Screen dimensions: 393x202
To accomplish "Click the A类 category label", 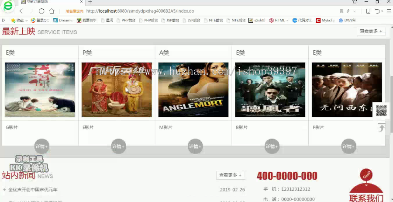I will click(164, 53).
